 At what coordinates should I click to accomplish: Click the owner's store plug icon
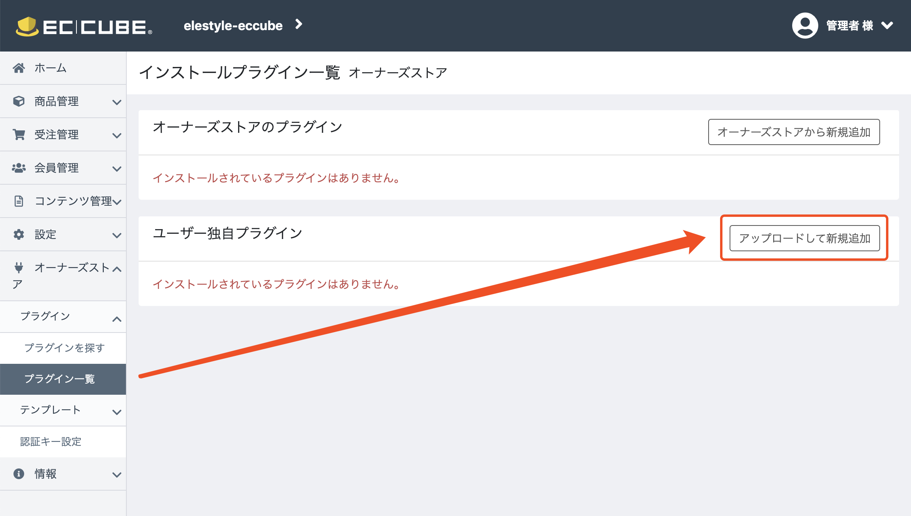[19, 268]
